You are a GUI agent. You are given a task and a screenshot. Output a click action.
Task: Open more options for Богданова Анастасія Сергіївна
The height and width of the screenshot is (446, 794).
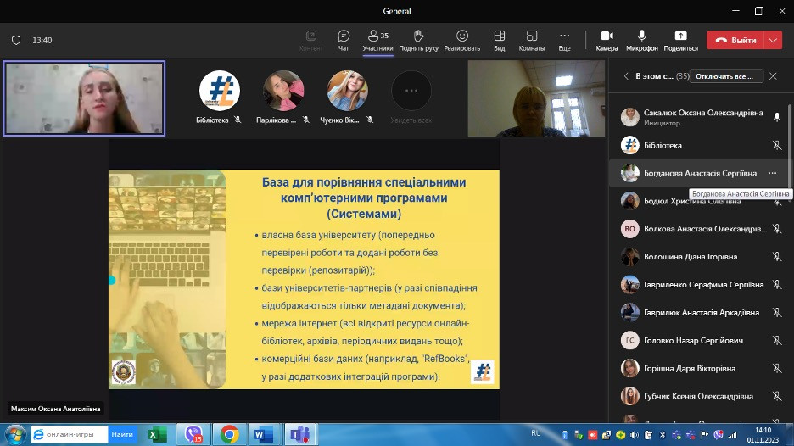pos(772,173)
